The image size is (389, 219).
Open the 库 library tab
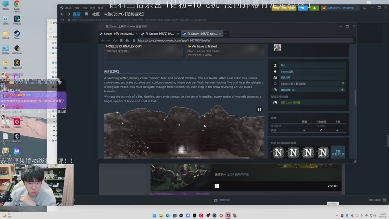[87, 14]
